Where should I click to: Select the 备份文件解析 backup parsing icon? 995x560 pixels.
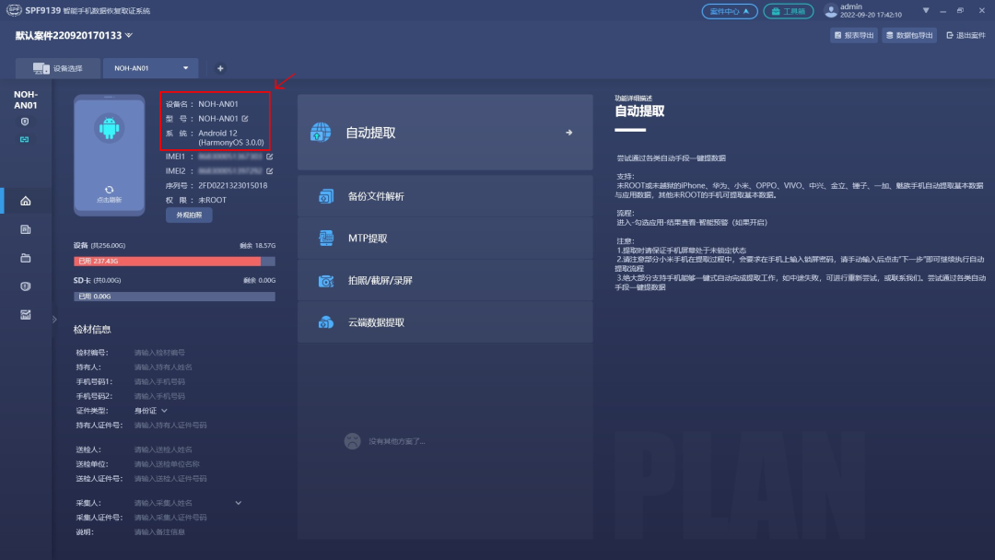(326, 196)
